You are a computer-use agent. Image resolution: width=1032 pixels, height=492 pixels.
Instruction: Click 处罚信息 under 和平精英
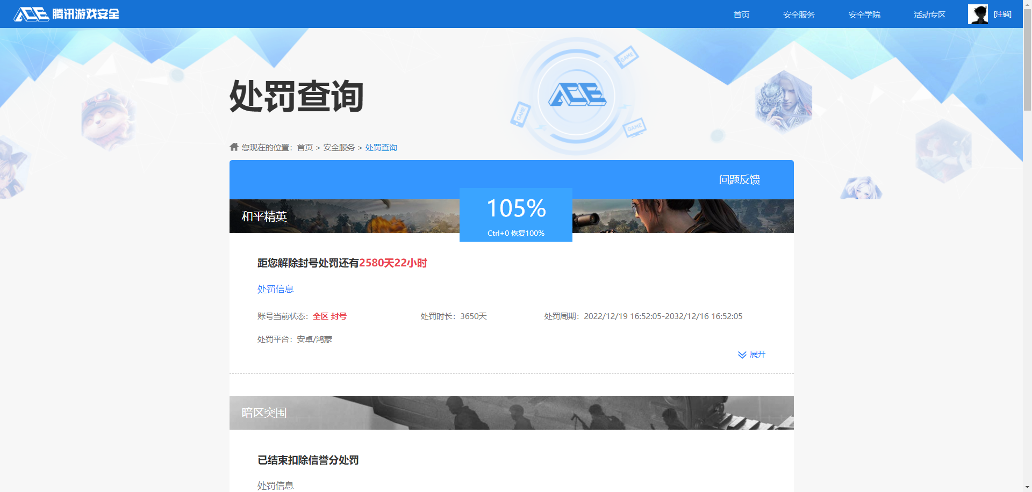pyautogui.click(x=275, y=289)
